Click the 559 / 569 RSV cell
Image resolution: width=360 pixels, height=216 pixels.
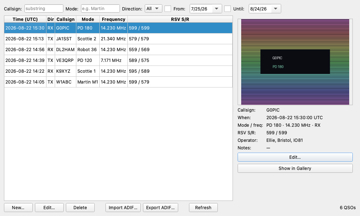(180, 50)
